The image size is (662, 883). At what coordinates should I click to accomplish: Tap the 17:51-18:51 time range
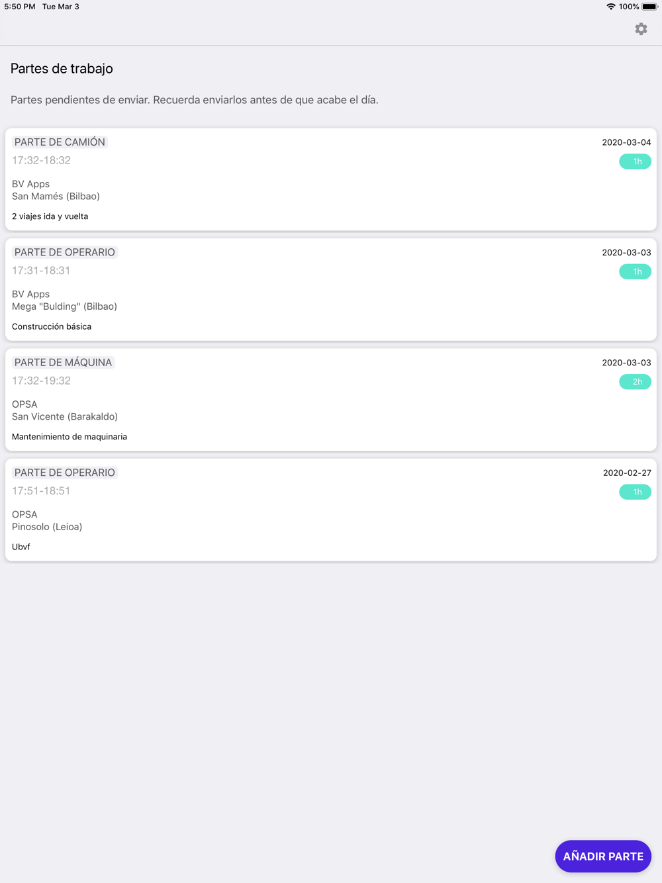pyautogui.click(x=41, y=491)
